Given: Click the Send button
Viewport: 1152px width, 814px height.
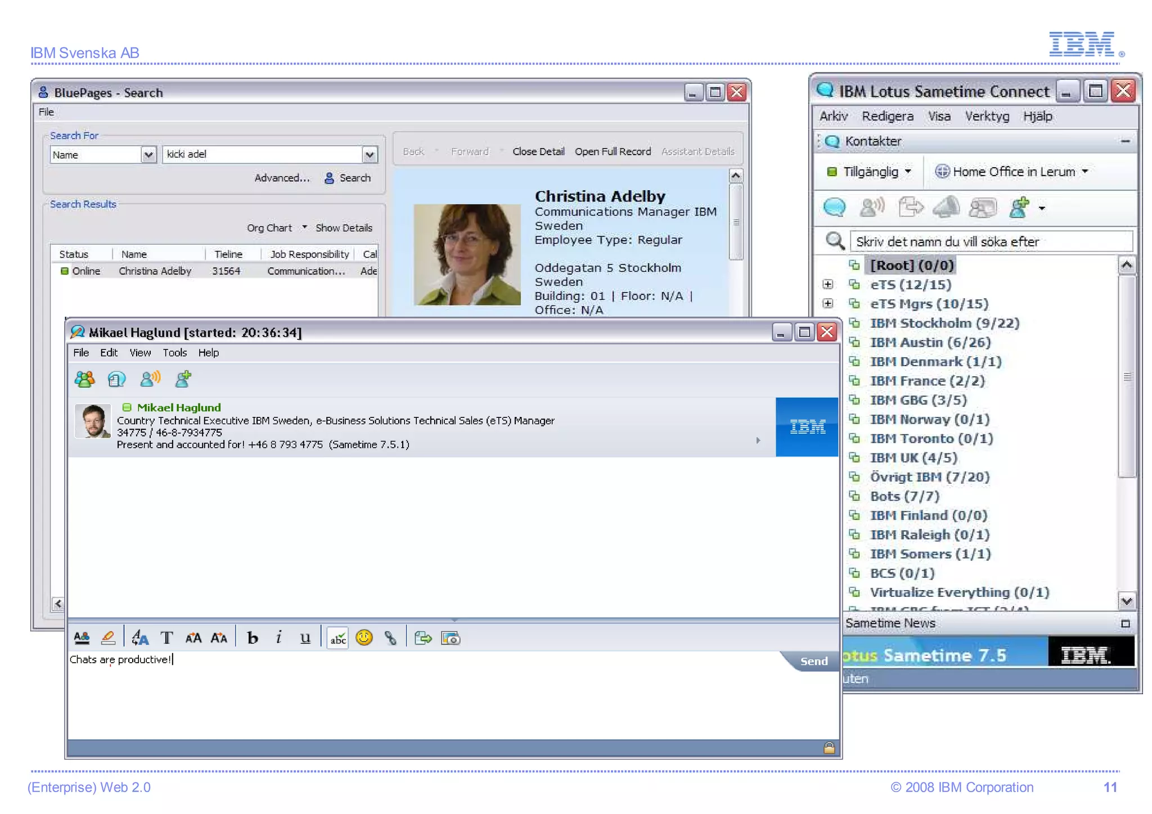Looking at the screenshot, I should pos(813,661).
